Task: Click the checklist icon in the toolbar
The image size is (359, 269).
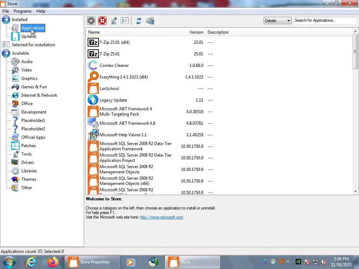Action: (x=124, y=21)
